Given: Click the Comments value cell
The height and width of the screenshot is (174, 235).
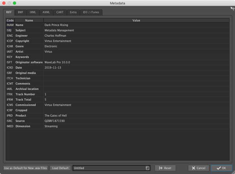Looking at the screenshot, I should 136,83.
